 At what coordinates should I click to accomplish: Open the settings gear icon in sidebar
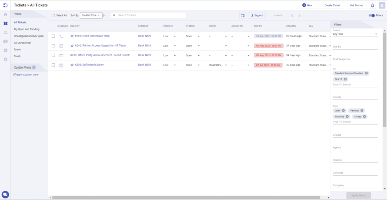pyautogui.click(x=5, y=59)
